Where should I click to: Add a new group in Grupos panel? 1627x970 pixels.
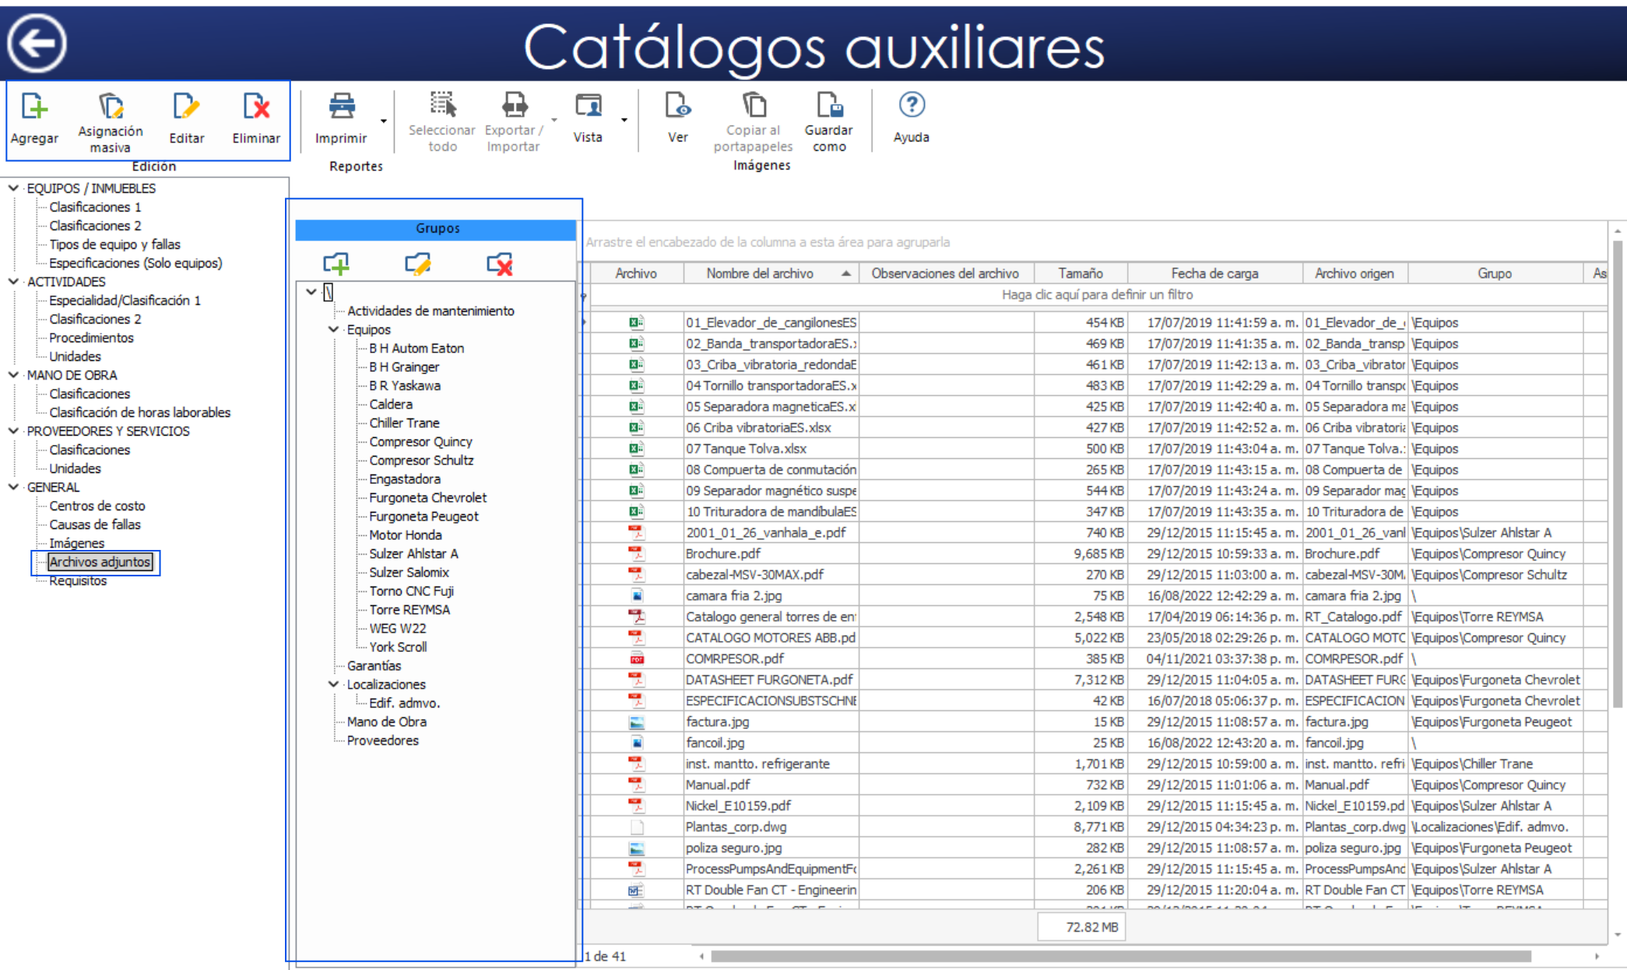click(x=336, y=264)
